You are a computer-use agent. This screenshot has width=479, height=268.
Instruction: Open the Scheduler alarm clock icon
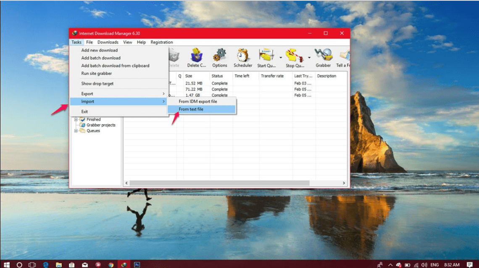click(243, 57)
